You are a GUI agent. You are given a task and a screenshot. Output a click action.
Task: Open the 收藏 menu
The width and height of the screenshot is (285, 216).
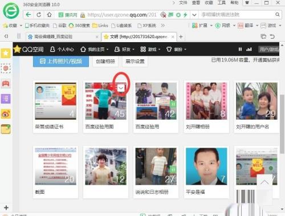[x=209, y=3]
